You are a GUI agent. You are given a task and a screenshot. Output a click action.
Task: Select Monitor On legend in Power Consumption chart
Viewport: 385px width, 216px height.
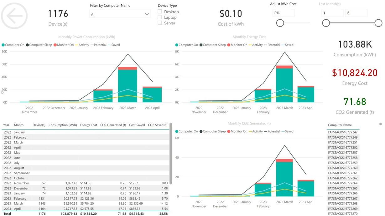64,45
